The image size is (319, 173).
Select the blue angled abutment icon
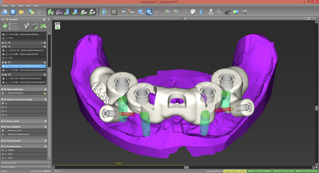201,12
